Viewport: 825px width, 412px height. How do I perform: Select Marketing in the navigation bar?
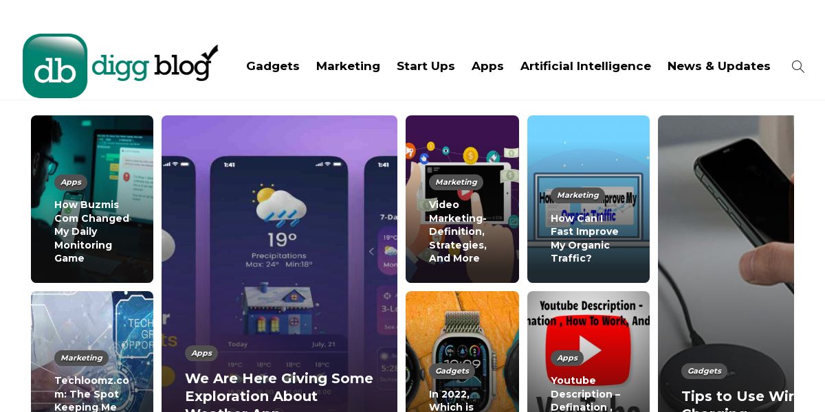[348, 66]
